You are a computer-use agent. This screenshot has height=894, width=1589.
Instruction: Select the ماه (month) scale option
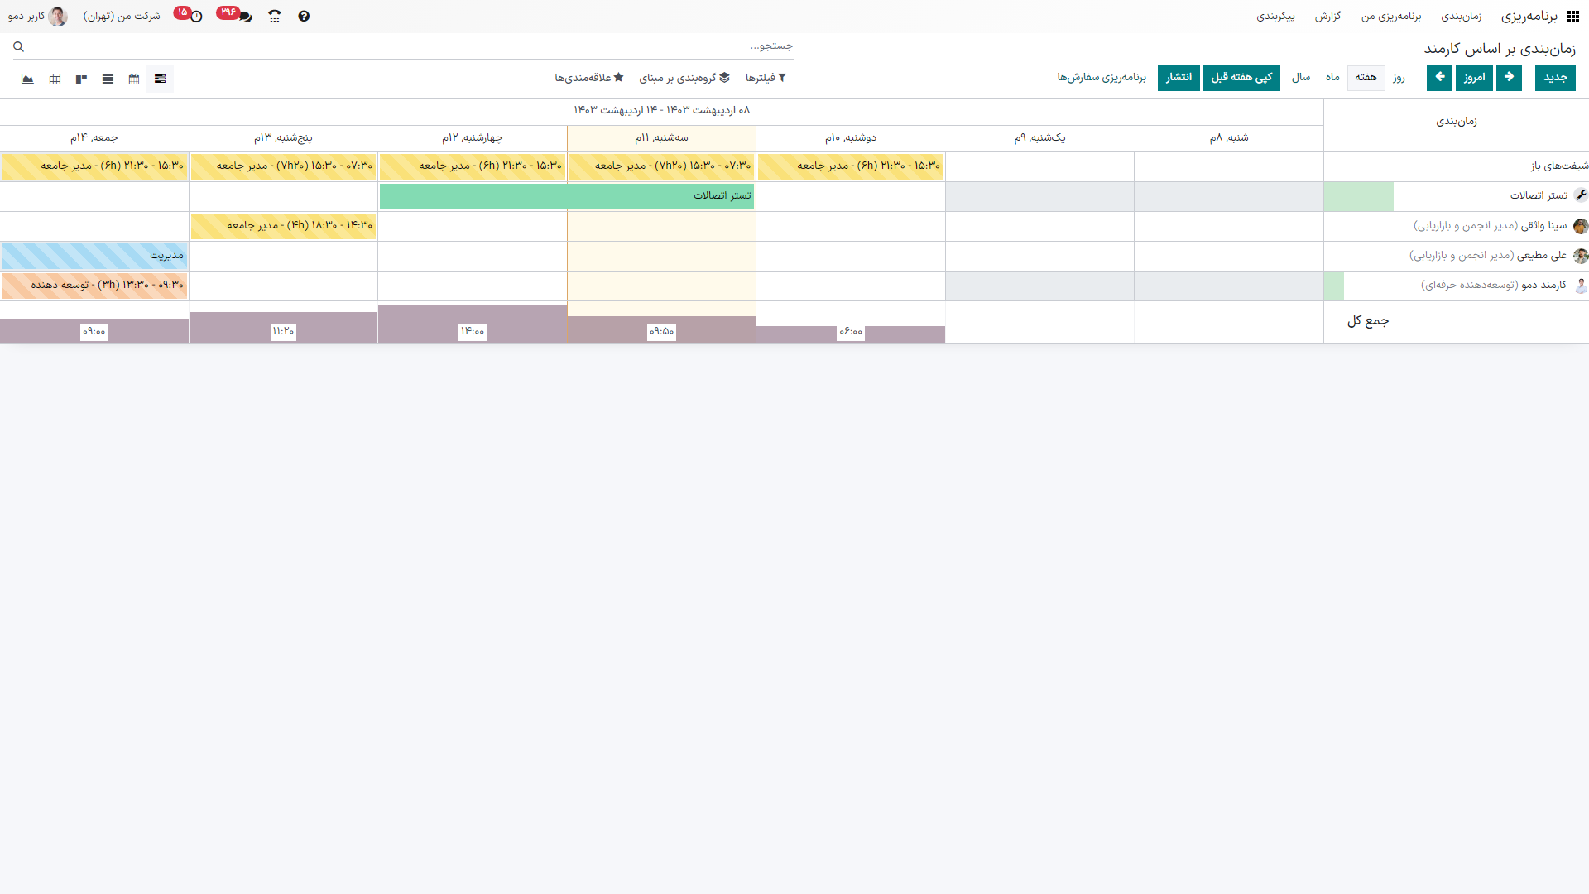click(1332, 78)
